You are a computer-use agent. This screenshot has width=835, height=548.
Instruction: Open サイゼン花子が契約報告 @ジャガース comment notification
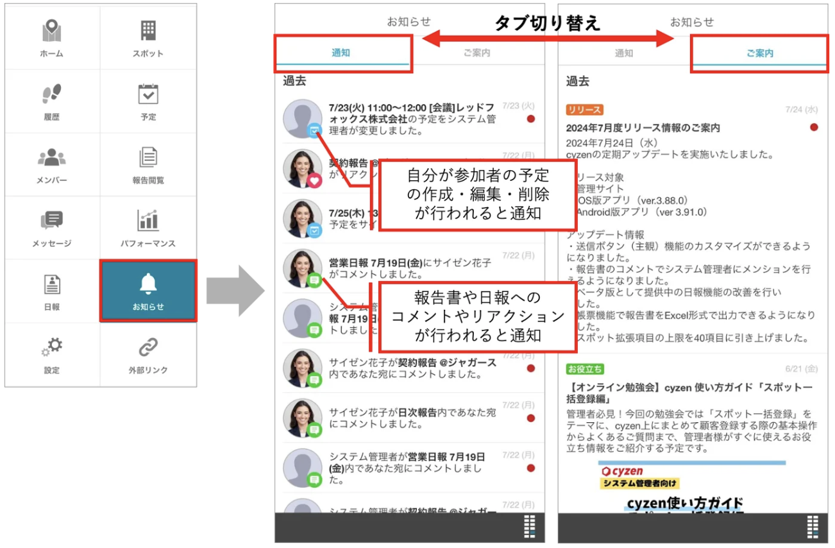pyautogui.click(x=410, y=368)
